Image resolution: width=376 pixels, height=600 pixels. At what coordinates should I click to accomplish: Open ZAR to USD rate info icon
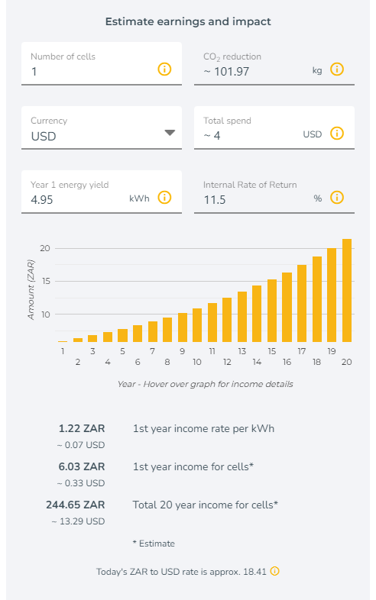(x=275, y=571)
